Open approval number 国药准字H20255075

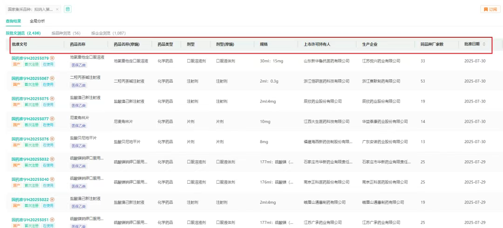pyautogui.click(x=30, y=99)
